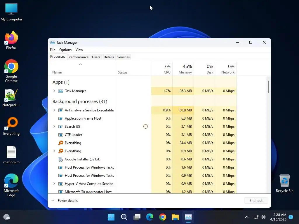
Task: Click the End task button
Action: pos(256,201)
